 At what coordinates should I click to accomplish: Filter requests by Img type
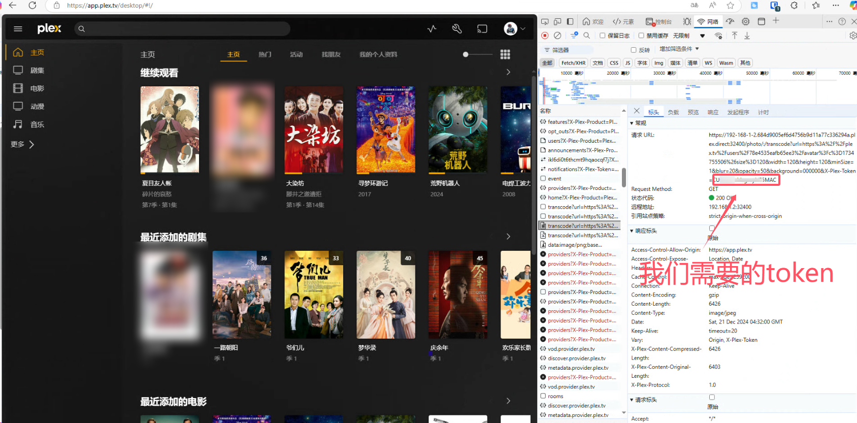[658, 63]
